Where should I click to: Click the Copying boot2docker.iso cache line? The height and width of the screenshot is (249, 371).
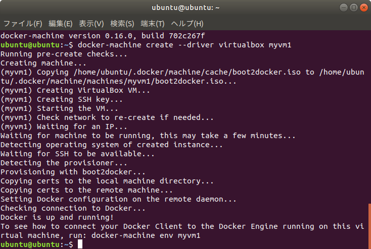[x=182, y=77]
